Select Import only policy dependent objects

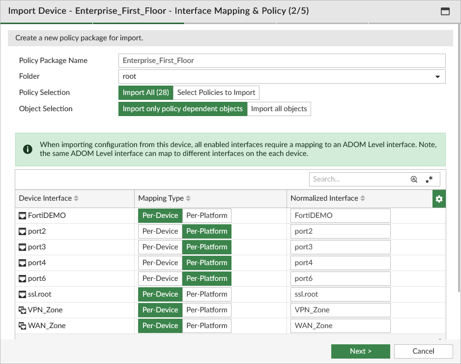click(182, 109)
